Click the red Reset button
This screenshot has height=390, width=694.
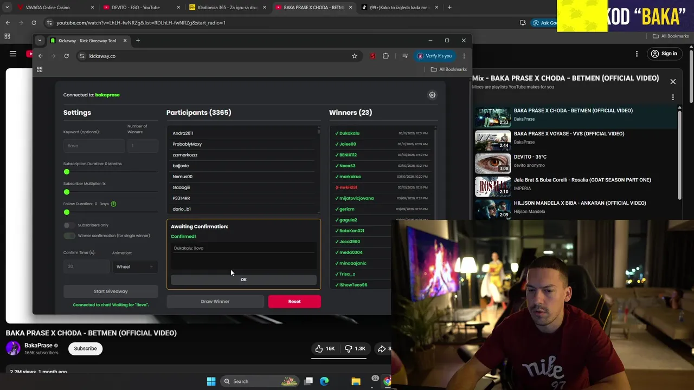[294, 301]
